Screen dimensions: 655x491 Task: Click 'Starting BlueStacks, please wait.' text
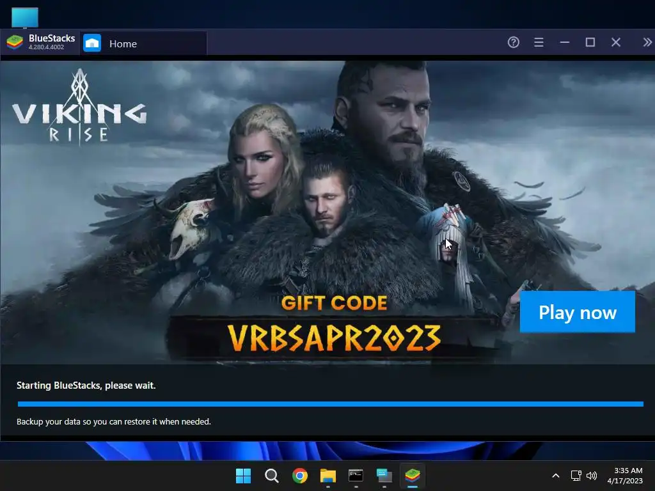pos(86,386)
